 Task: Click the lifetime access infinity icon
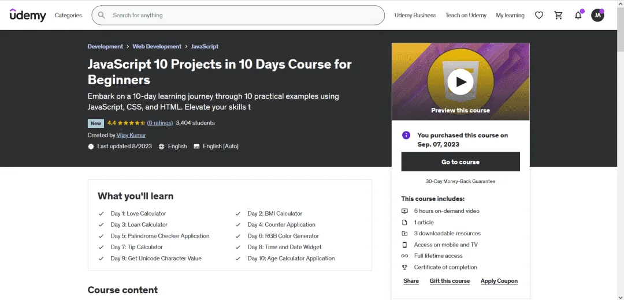pos(404,256)
